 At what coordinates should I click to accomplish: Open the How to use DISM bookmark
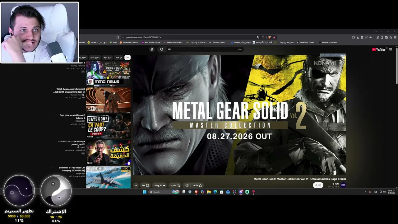click(174, 42)
